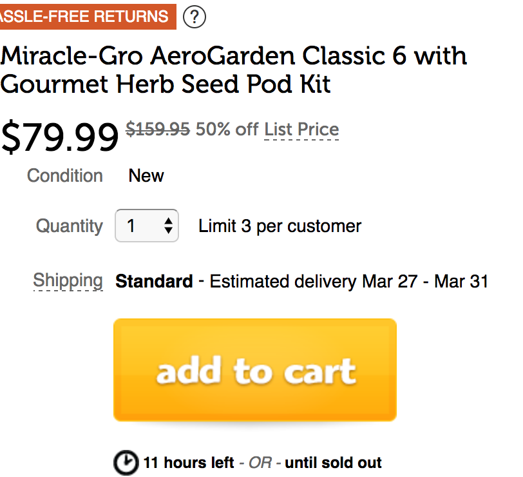This screenshot has height=477, width=523.
Task: Click the Quantity label text
Action: [x=69, y=226]
